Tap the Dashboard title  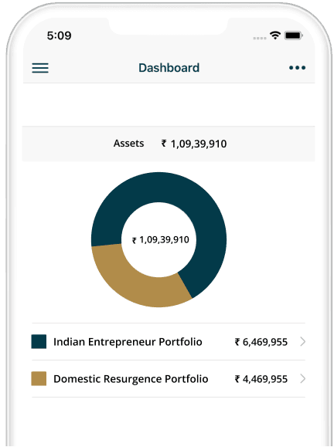tap(169, 68)
